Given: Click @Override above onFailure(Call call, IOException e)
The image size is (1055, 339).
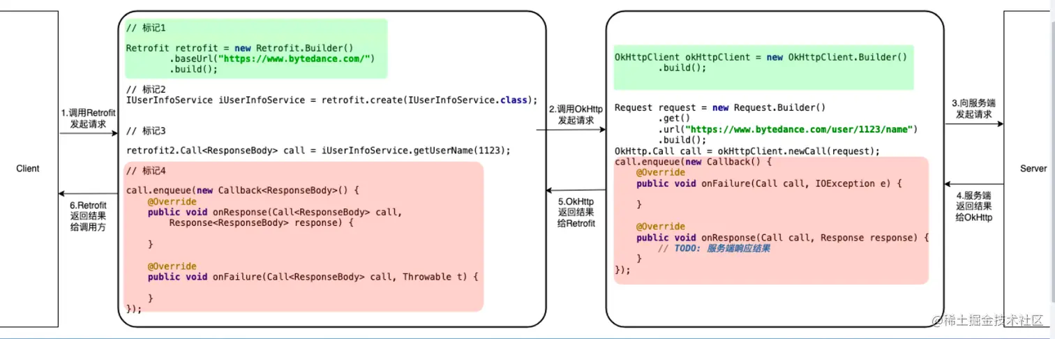Looking at the screenshot, I should [x=660, y=172].
